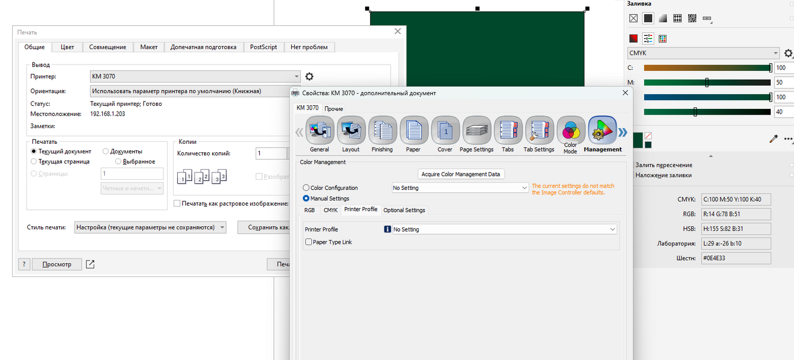Open the Finishing settings icon
This screenshot has width=794, height=360.
coord(382,130)
